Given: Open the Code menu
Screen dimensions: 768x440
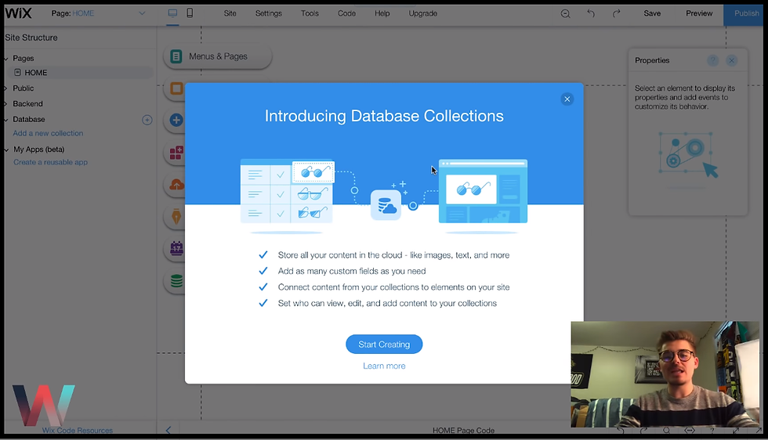Looking at the screenshot, I should pyautogui.click(x=346, y=13).
